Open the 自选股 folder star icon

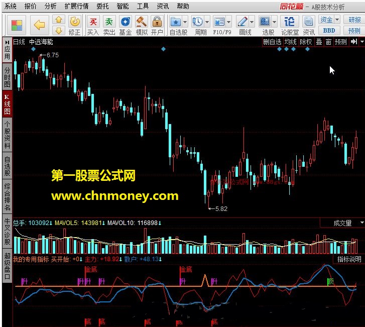pos(176,22)
